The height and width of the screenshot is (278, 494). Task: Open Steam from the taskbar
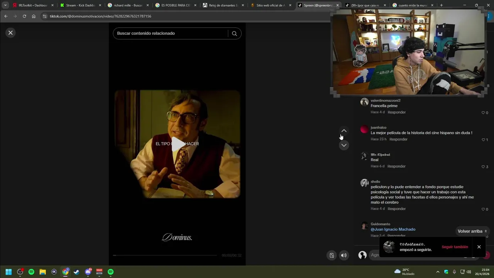[76, 272]
